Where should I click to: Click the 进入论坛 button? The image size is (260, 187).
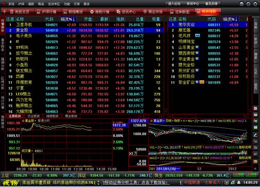click(x=174, y=4)
